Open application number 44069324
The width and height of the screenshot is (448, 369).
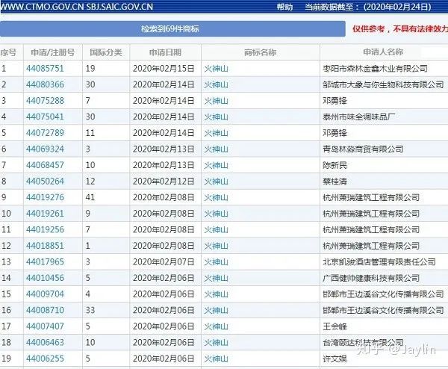click(45, 149)
